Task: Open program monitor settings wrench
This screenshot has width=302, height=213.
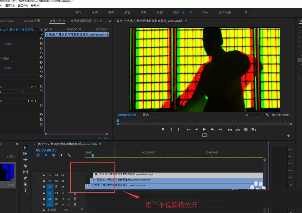Action: point(267,115)
